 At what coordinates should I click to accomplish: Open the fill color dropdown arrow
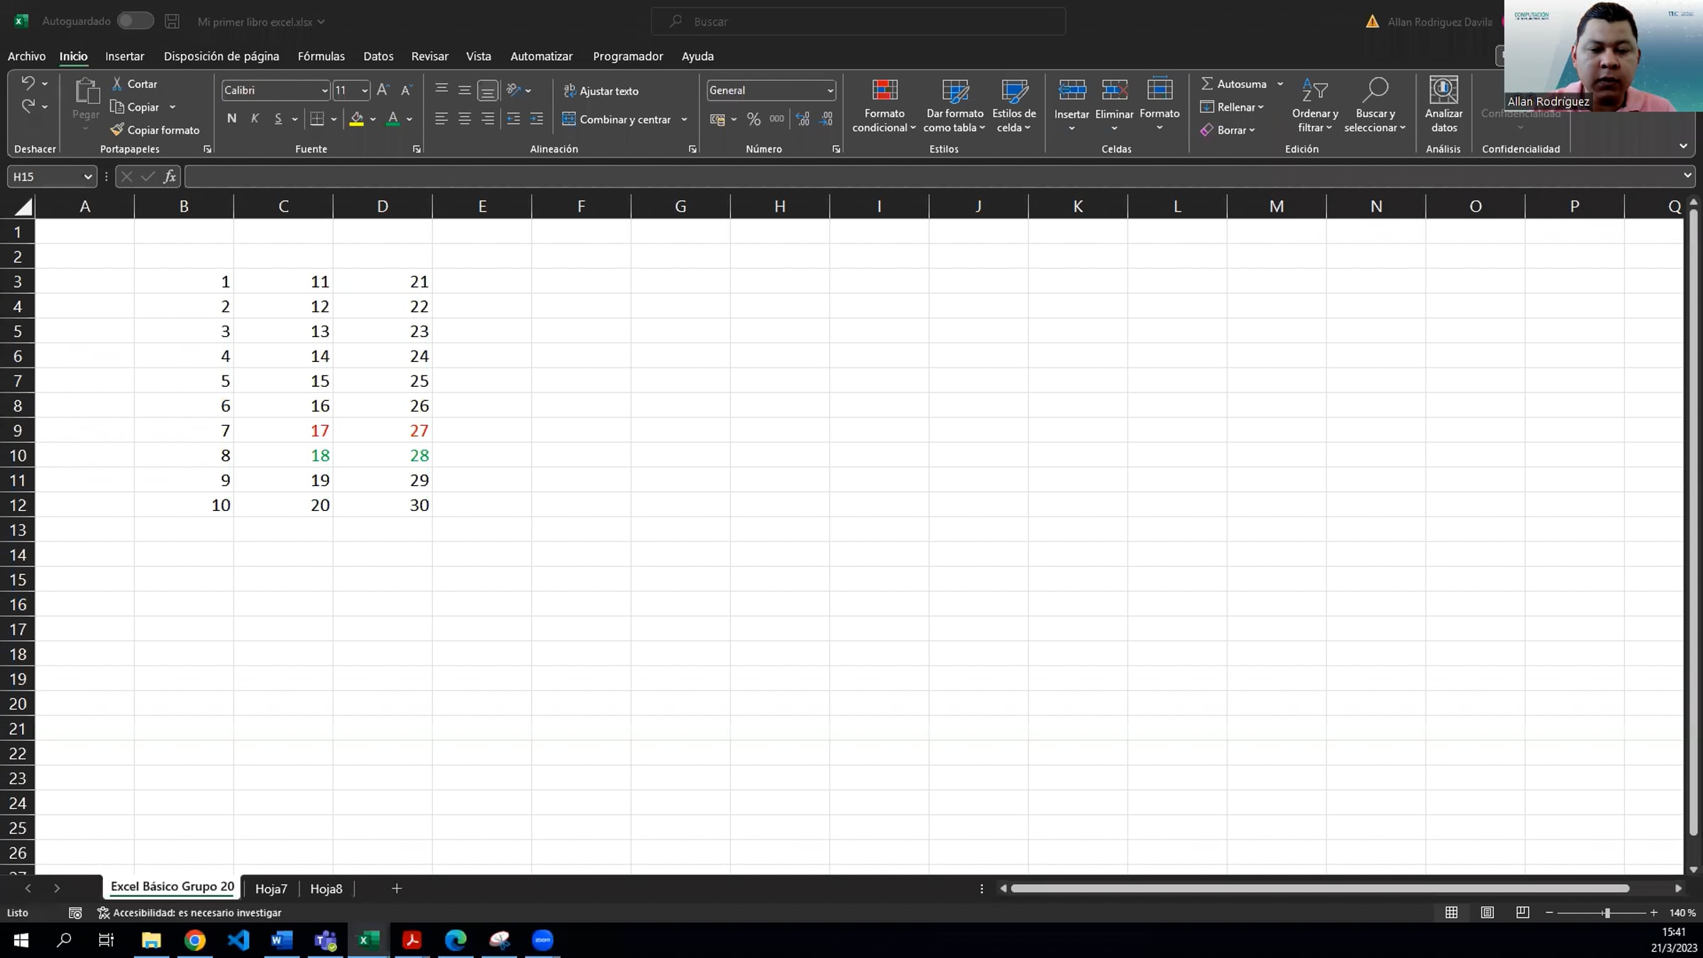[x=372, y=119]
